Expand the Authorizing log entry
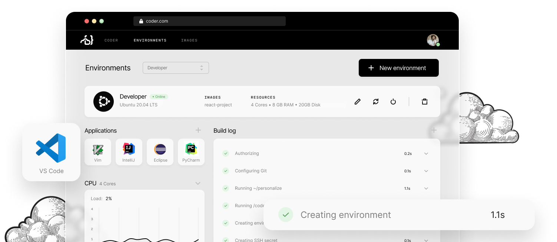 pyautogui.click(x=426, y=153)
